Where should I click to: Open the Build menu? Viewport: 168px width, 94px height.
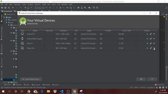[x=44, y=4]
